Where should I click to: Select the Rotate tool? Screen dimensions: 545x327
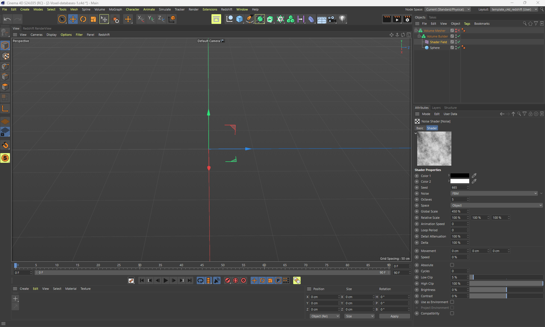pyautogui.click(x=83, y=19)
